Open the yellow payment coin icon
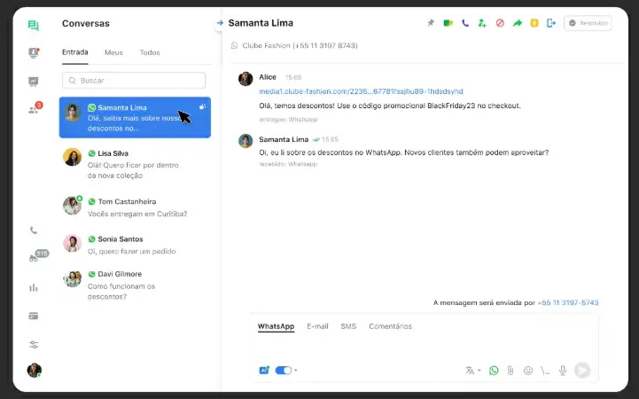Image resolution: width=639 pixels, height=399 pixels. click(x=534, y=23)
